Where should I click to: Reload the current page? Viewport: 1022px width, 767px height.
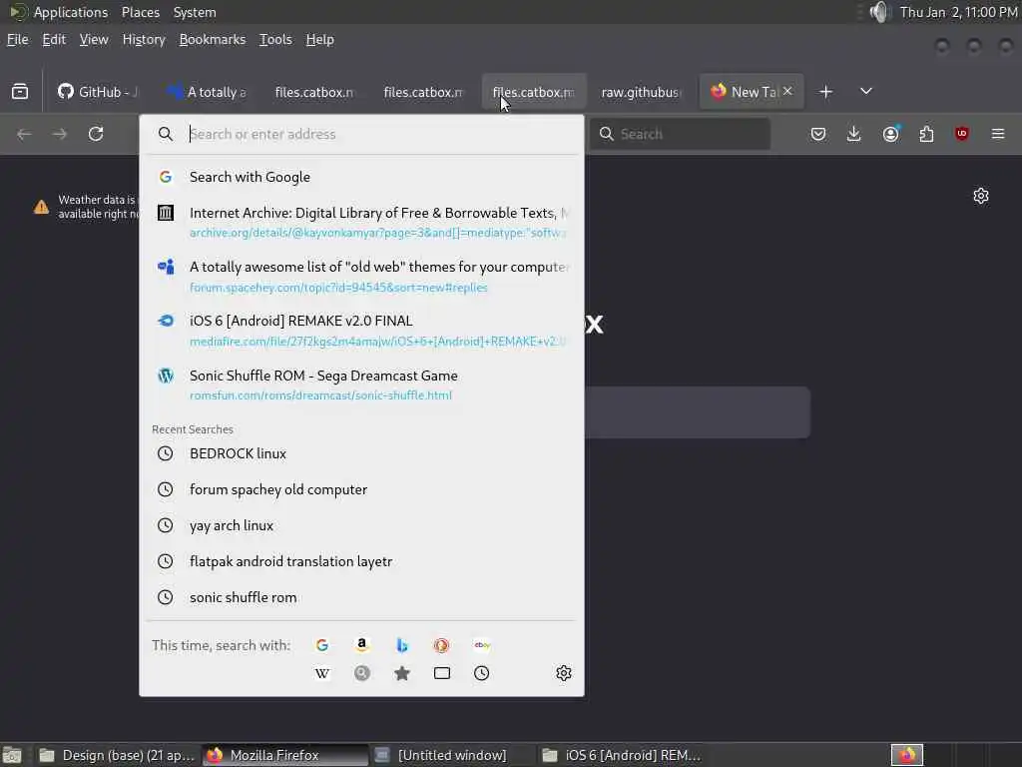96,134
